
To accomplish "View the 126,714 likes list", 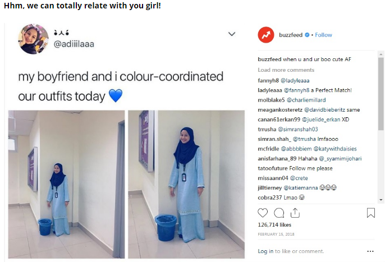I will (x=274, y=224).
